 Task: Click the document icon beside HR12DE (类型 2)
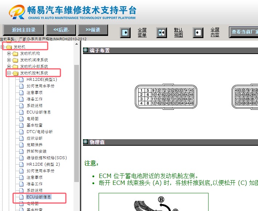click(x=21, y=164)
